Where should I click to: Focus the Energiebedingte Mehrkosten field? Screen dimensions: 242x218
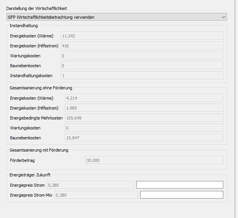[144, 118]
